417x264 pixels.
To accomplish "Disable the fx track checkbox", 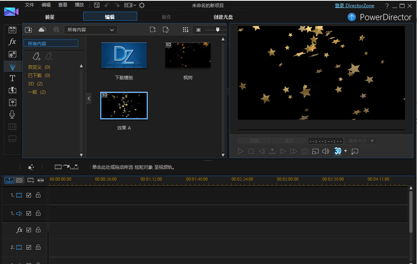I will 29,230.
